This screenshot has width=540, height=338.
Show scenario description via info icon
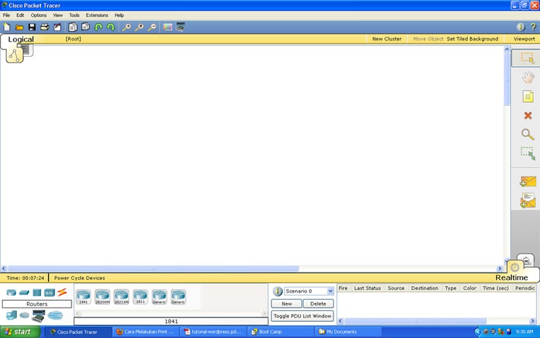[x=277, y=291]
